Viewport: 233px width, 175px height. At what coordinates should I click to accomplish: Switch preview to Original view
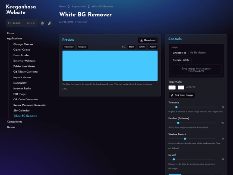pyautogui.click(x=82, y=47)
